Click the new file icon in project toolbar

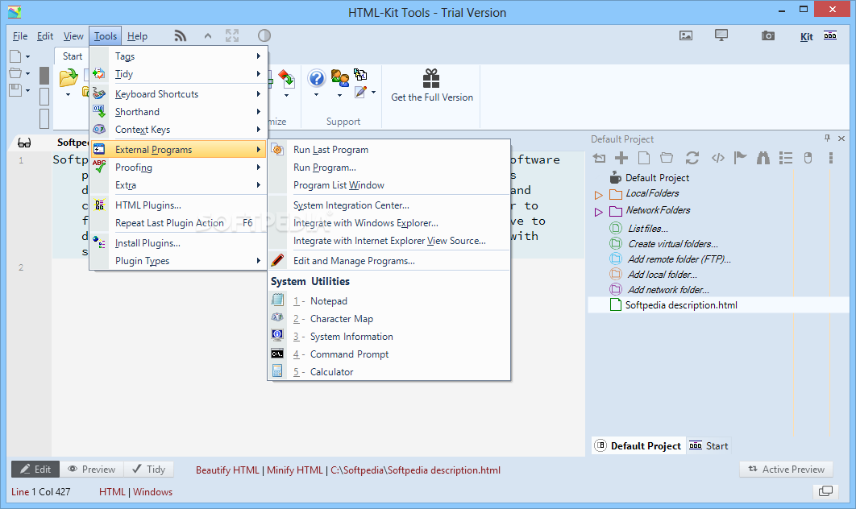644,158
